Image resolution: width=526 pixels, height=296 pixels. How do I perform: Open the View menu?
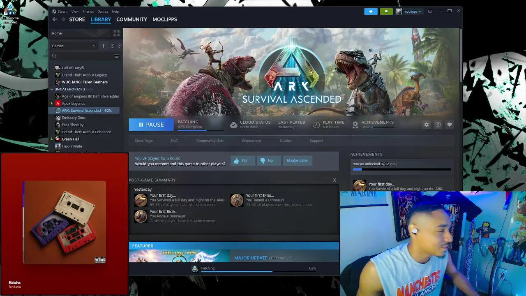75,12
